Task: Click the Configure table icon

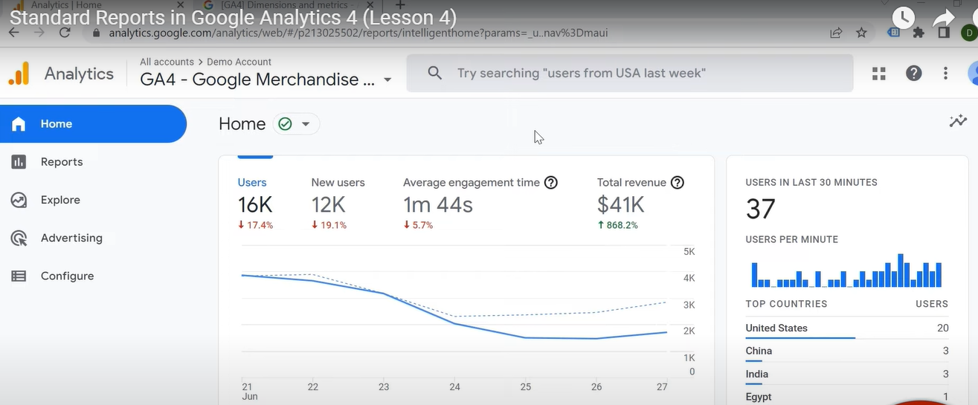Action: (x=19, y=276)
